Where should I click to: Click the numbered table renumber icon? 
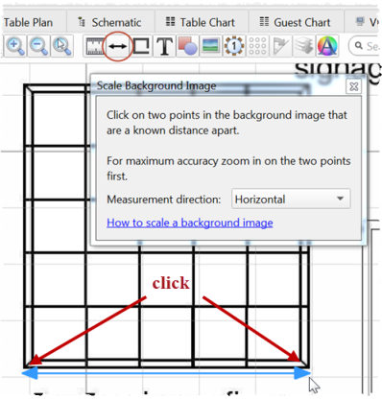(234, 46)
